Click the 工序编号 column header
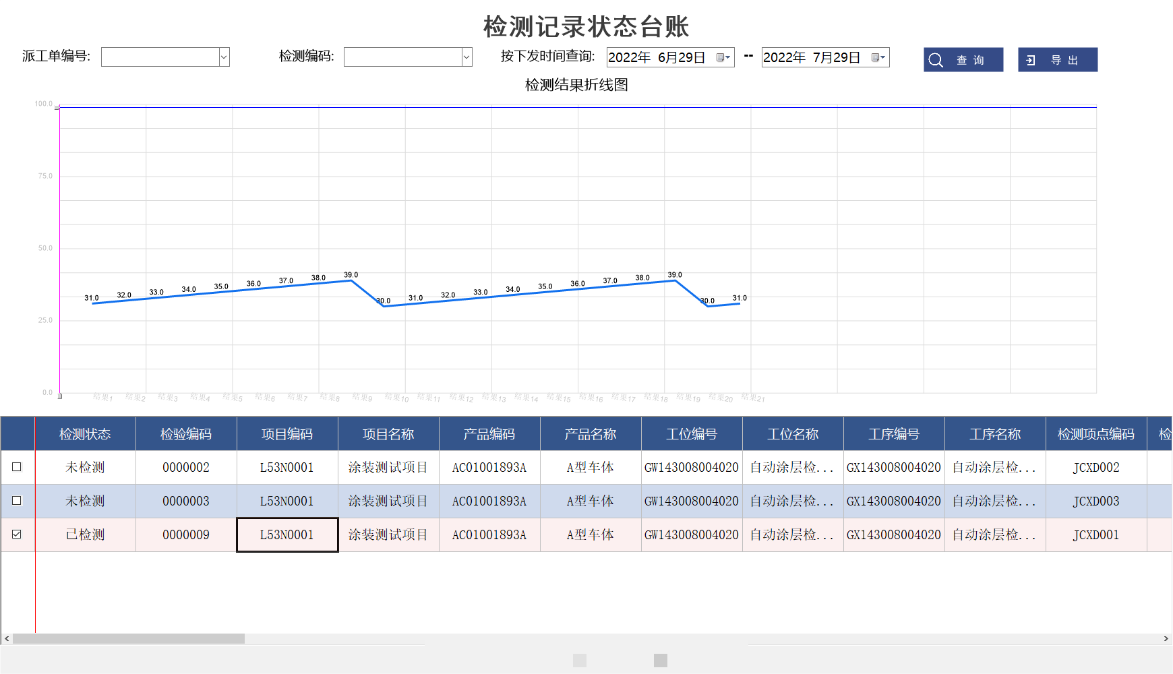 894,434
